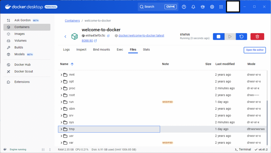Open the Settings gear icon
This screenshot has width=271, height=153.
pyautogui.click(x=212, y=7)
